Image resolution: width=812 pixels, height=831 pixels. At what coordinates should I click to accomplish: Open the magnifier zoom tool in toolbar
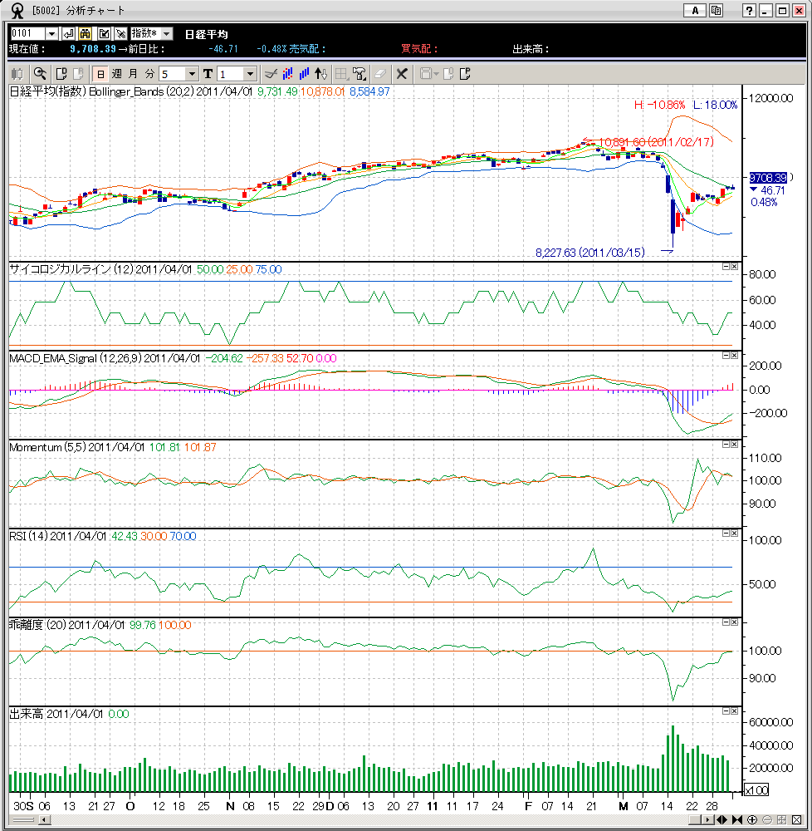tap(40, 73)
